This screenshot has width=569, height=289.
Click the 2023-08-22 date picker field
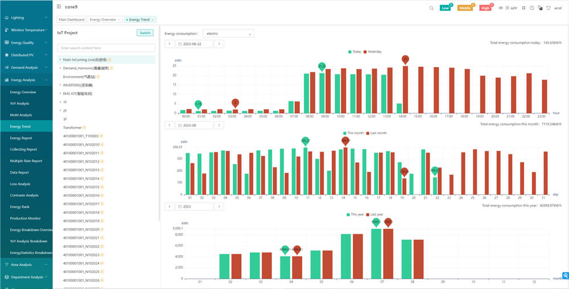tap(194, 44)
